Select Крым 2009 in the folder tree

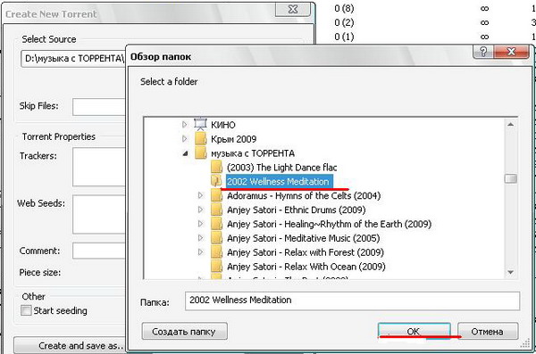(x=233, y=139)
